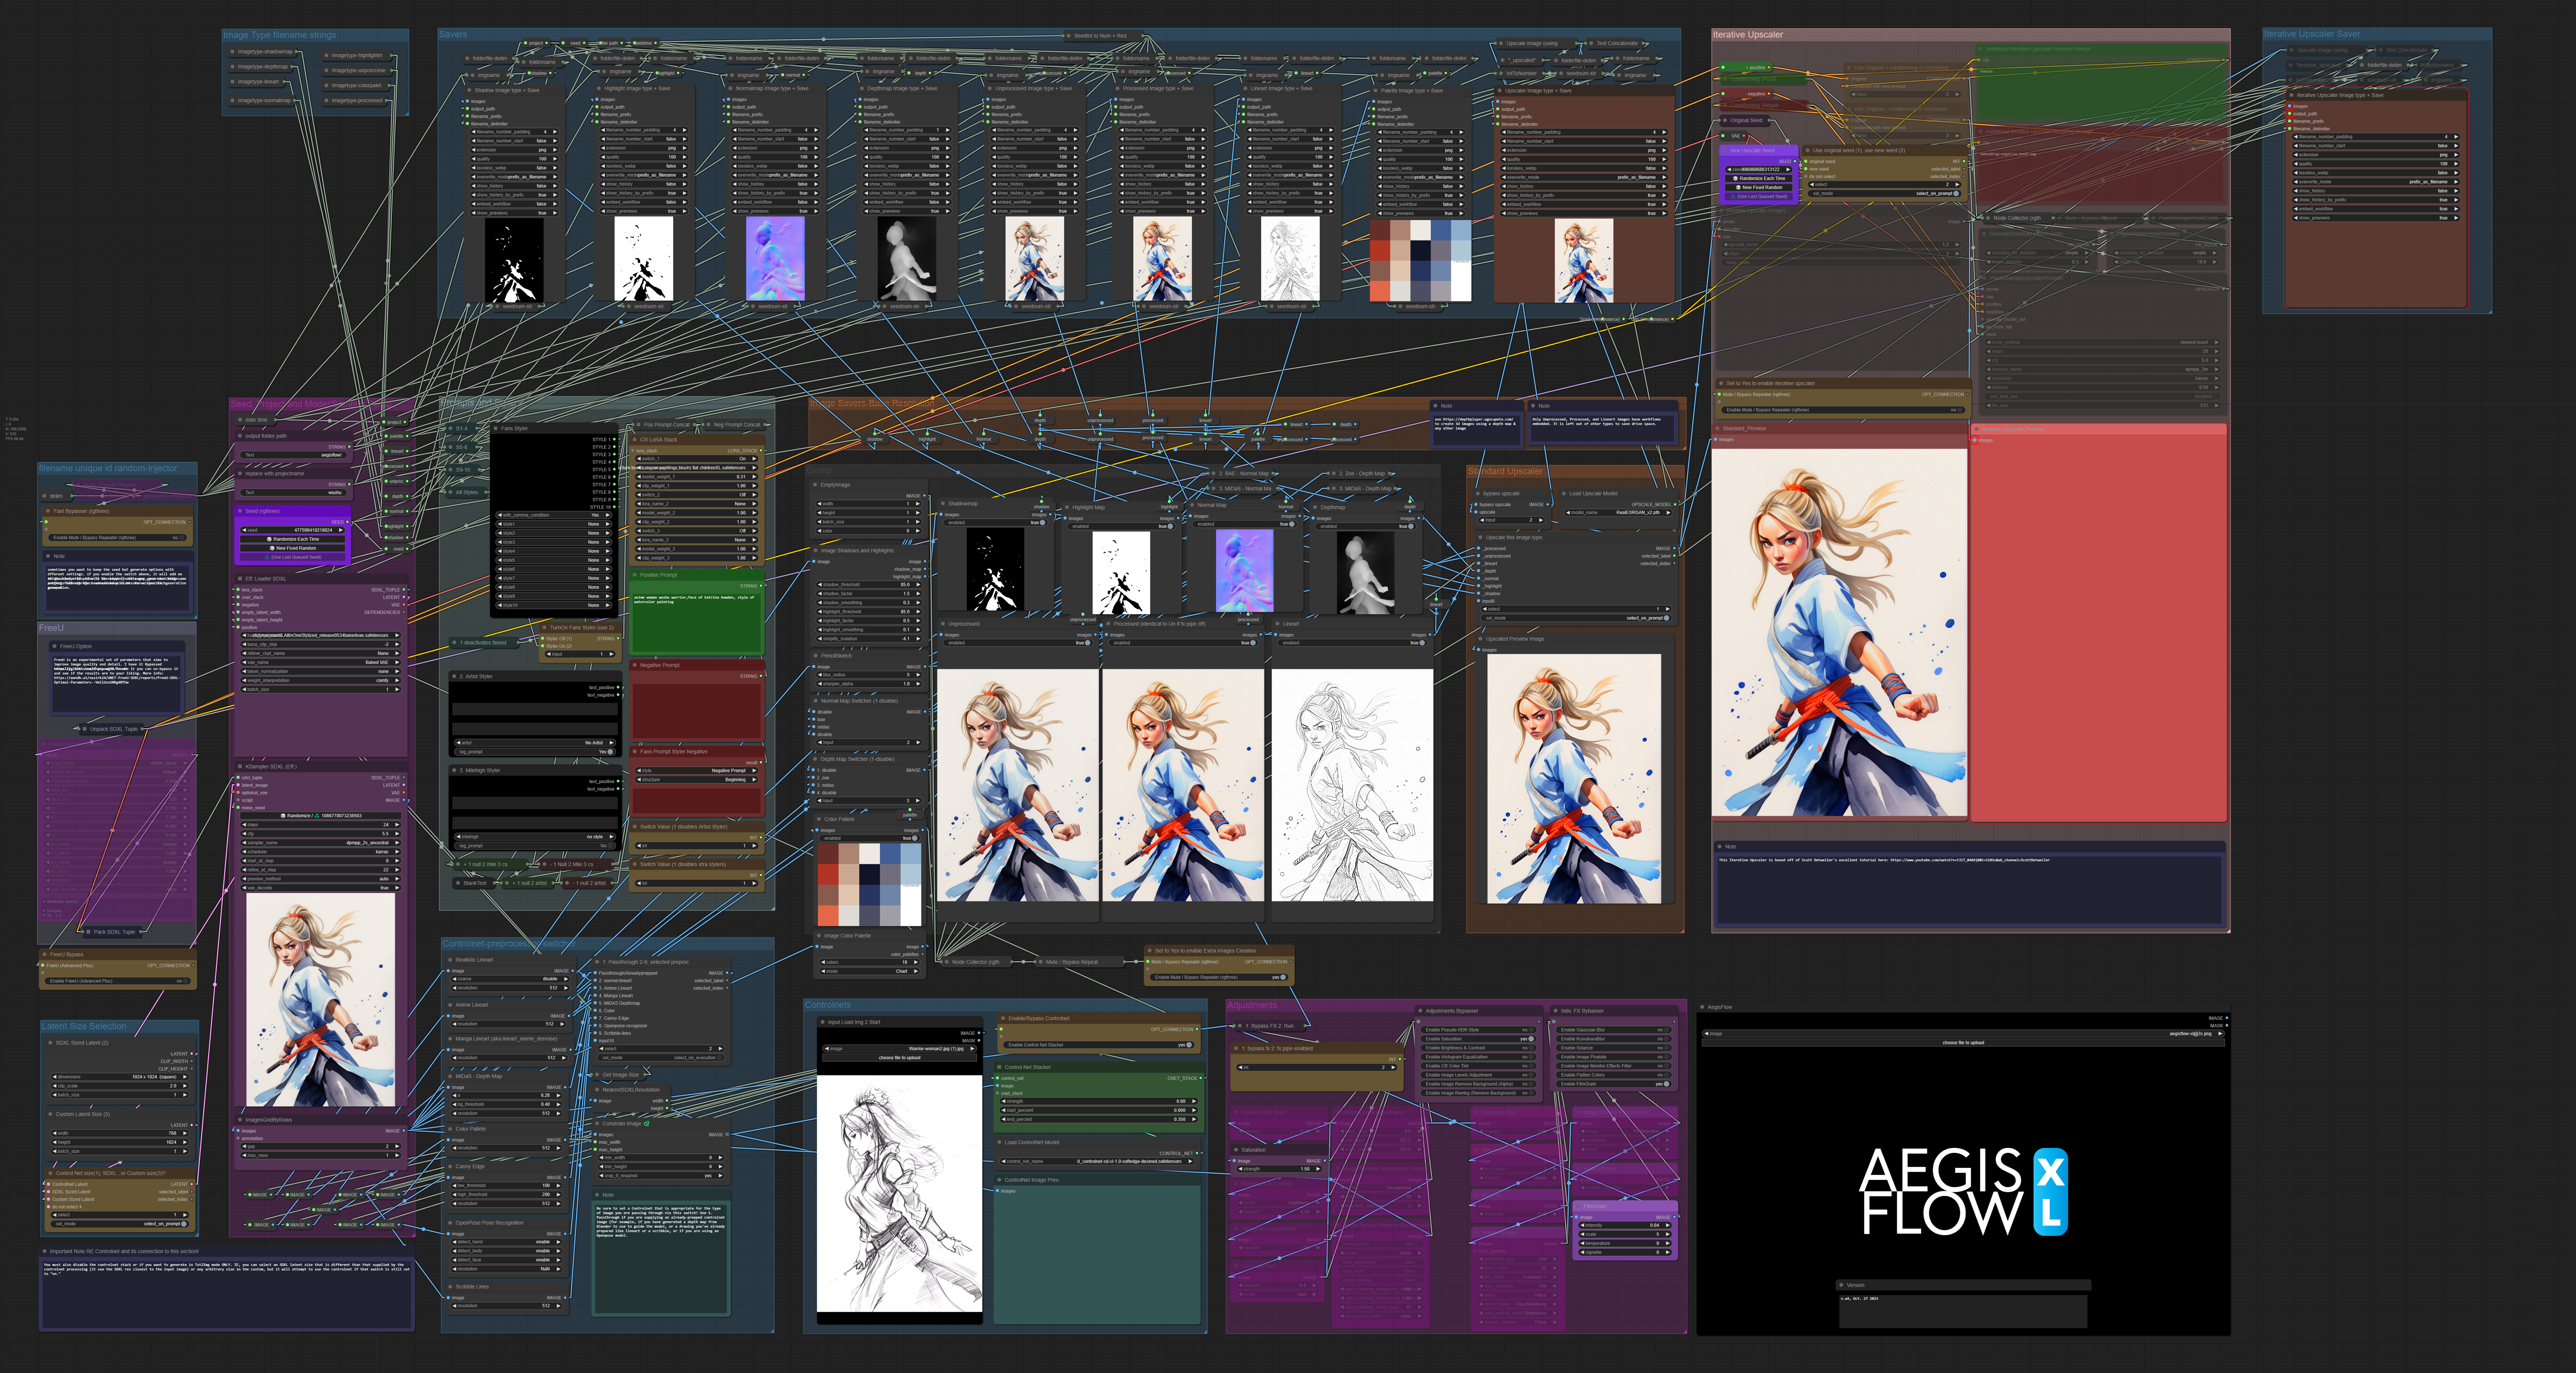Toggle log_prompt in 2. Artist Styler

point(535,752)
